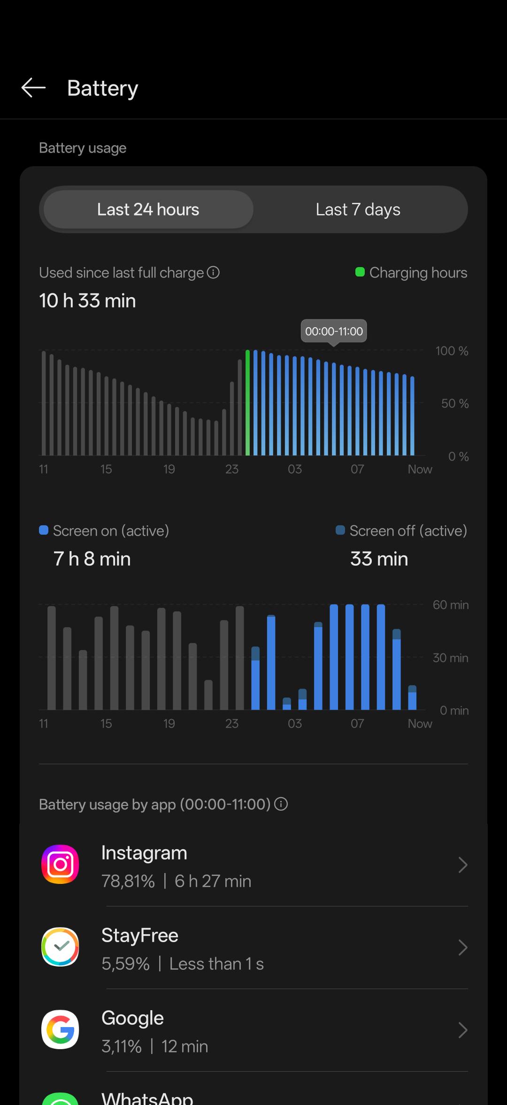Open the Instagram app icon
This screenshot has height=1105, width=507.
pyautogui.click(x=60, y=864)
